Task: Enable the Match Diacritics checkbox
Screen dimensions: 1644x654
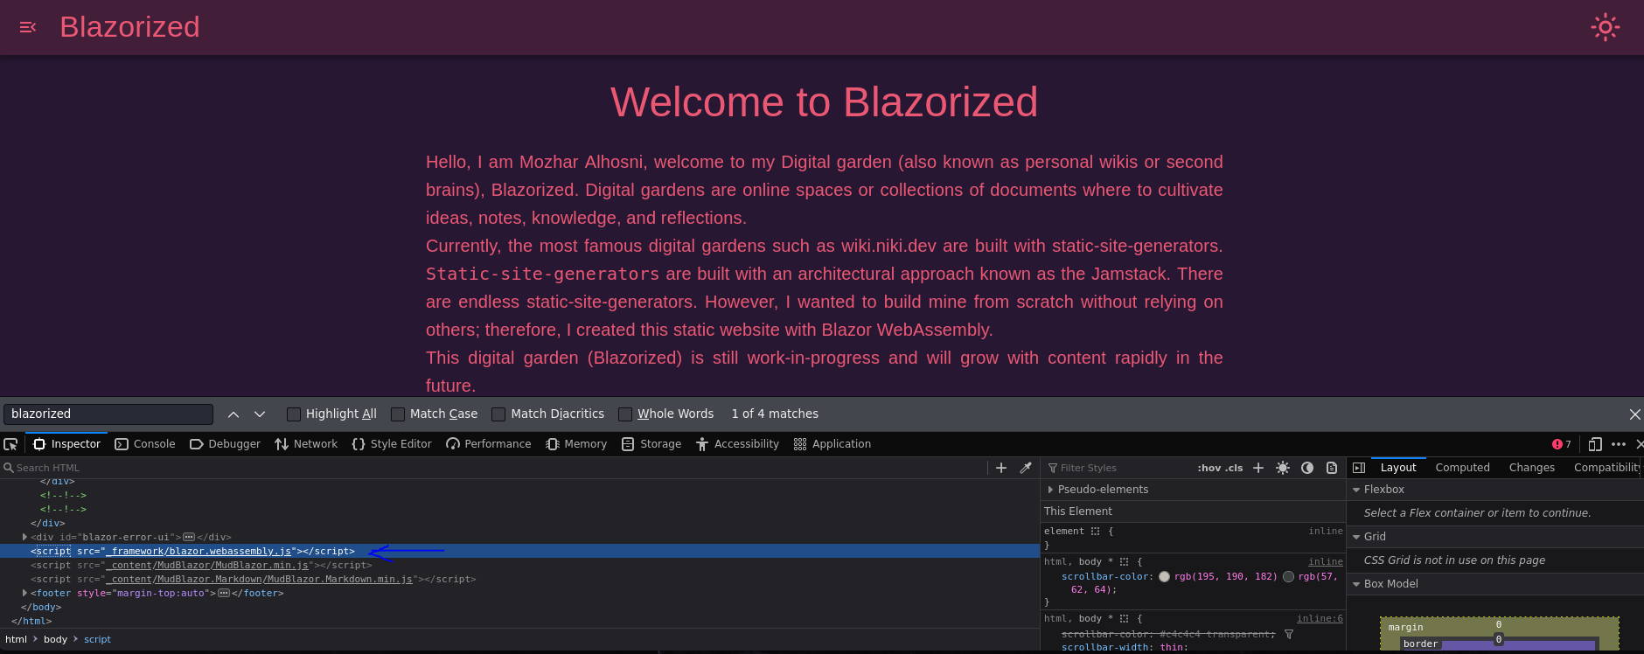Action: [498, 414]
